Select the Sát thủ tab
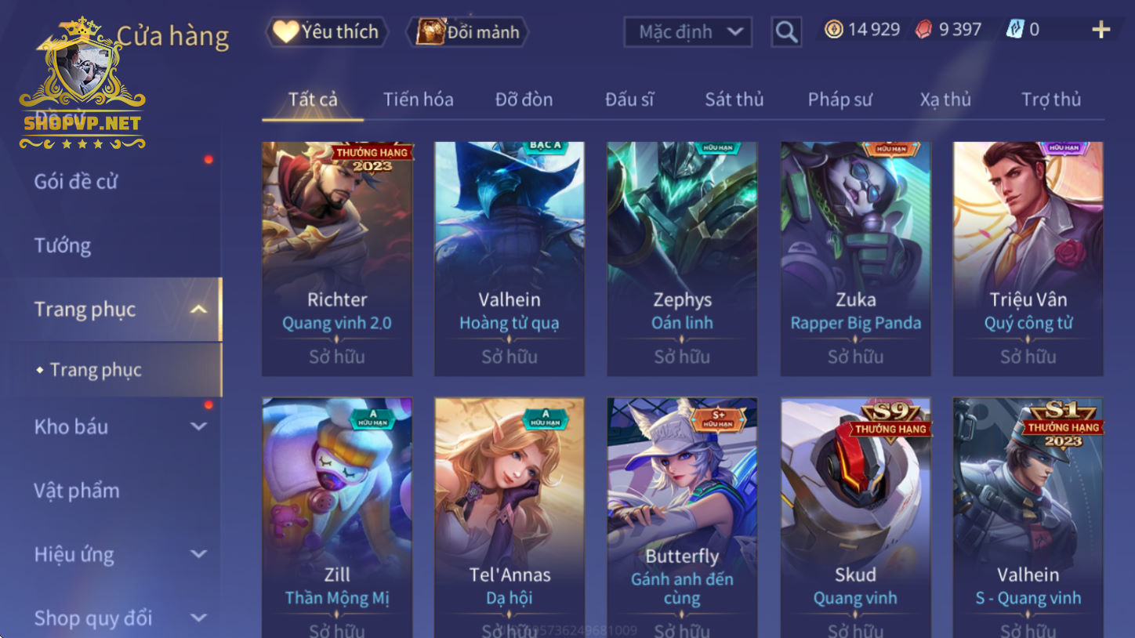The width and height of the screenshot is (1135, 638). 734,100
